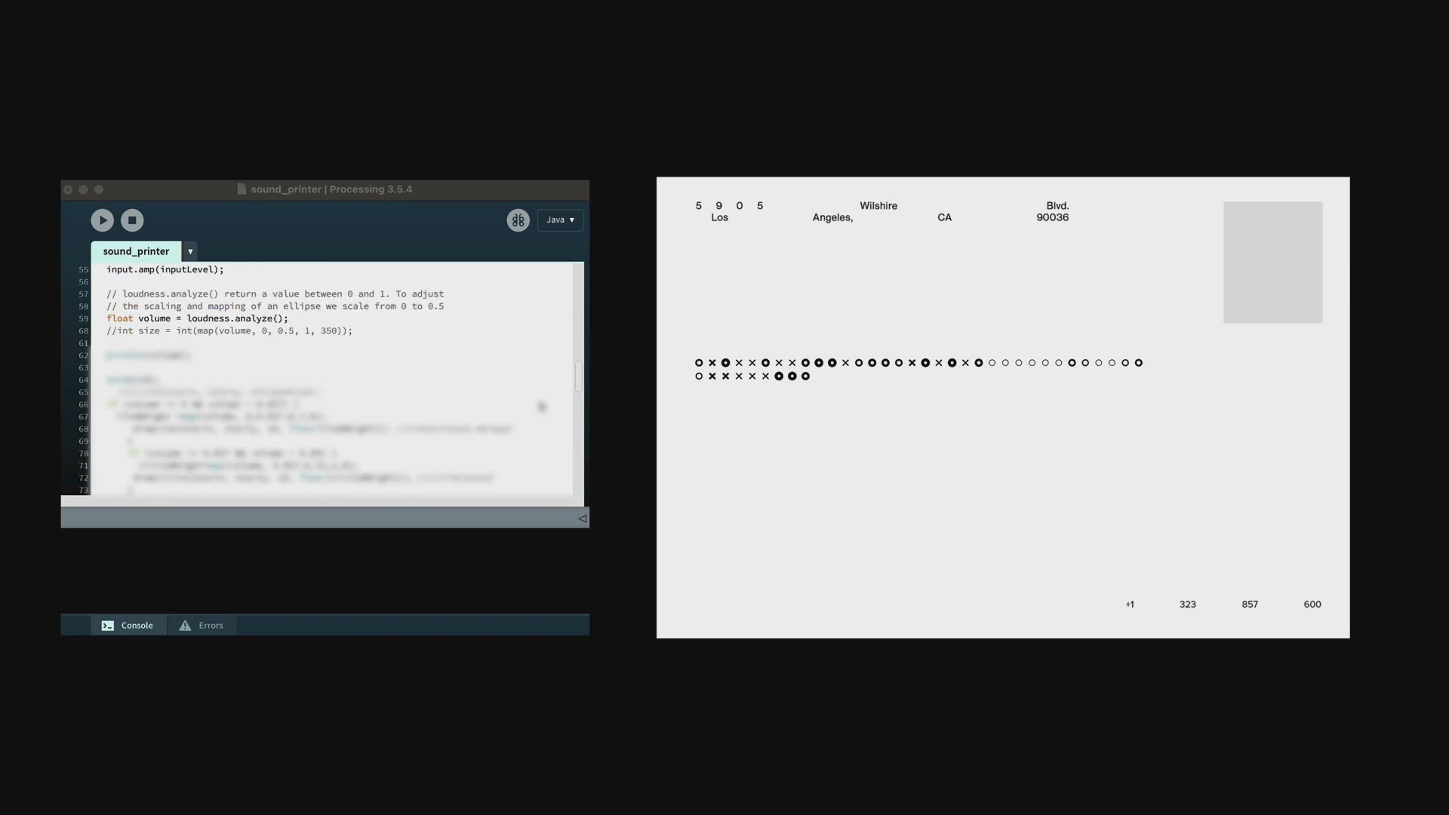The image size is (1449, 815).
Task: Minimize the Processing window
Action: click(x=83, y=189)
